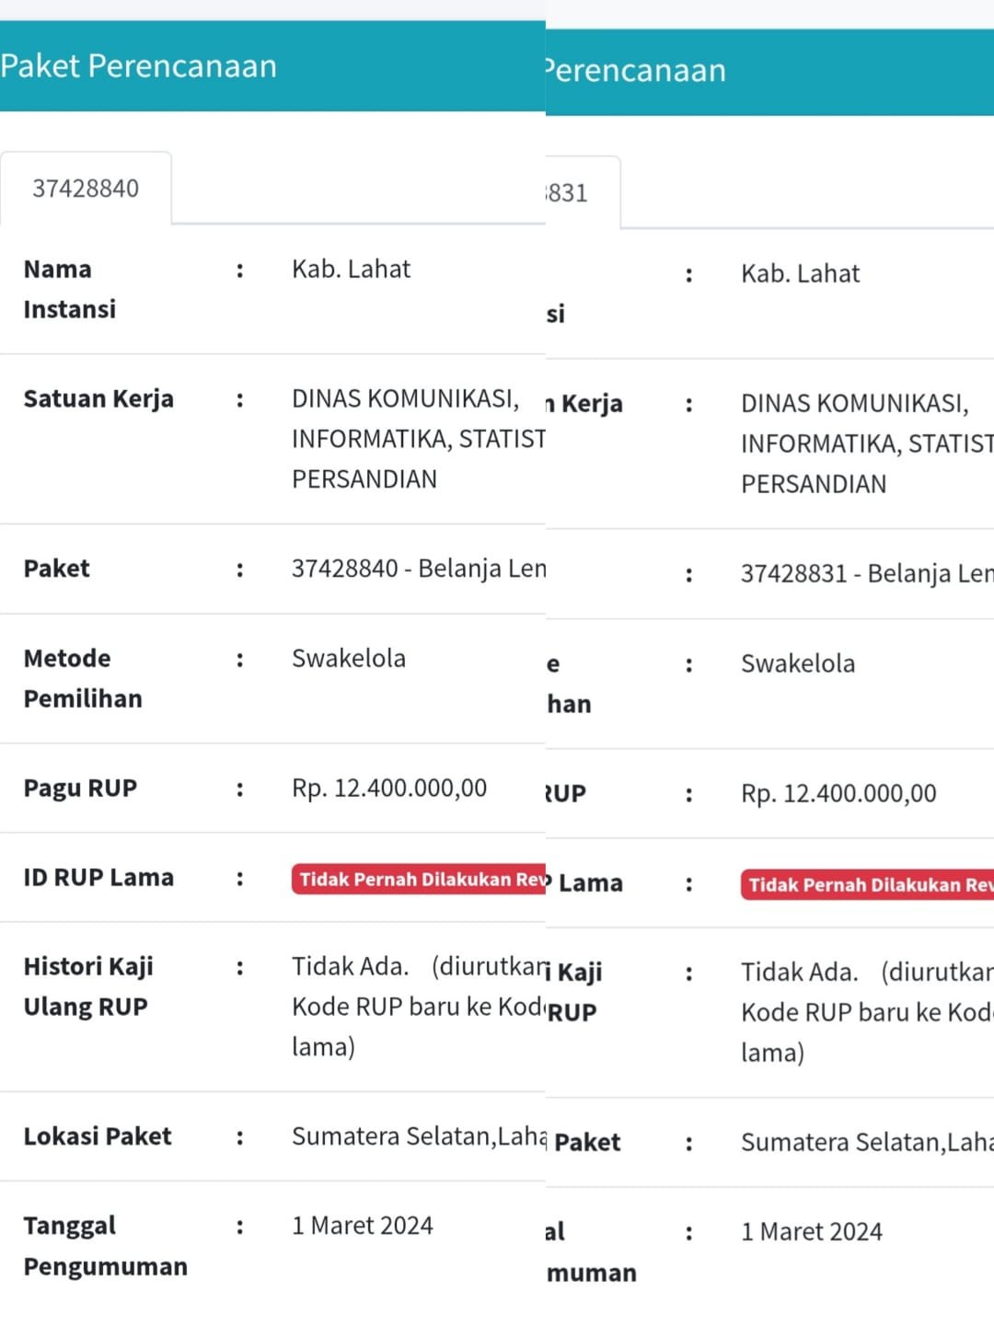Select the 37428840 tab

tap(86, 189)
